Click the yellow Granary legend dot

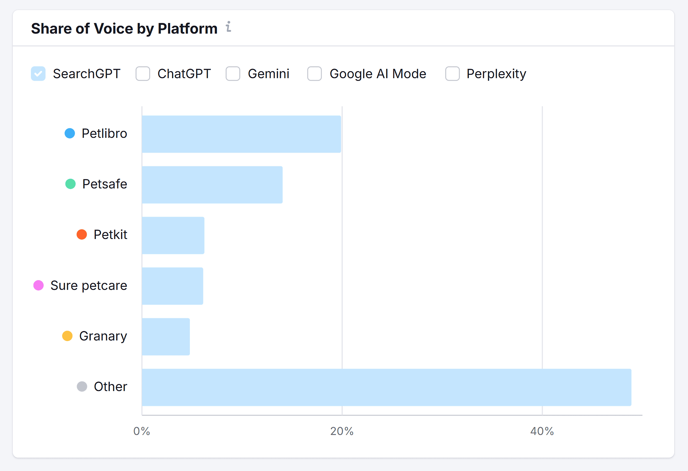point(67,336)
